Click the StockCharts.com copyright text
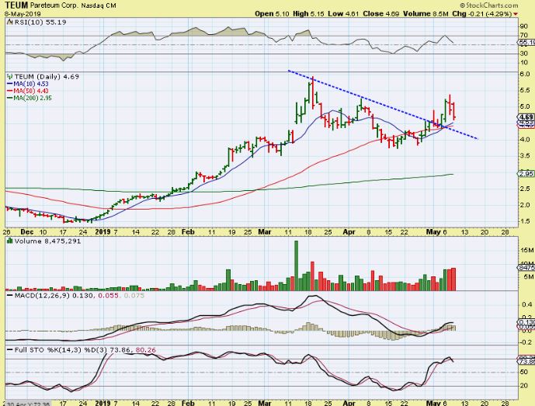Viewport: 535px width, 406px height. pyautogui.click(x=488, y=5)
